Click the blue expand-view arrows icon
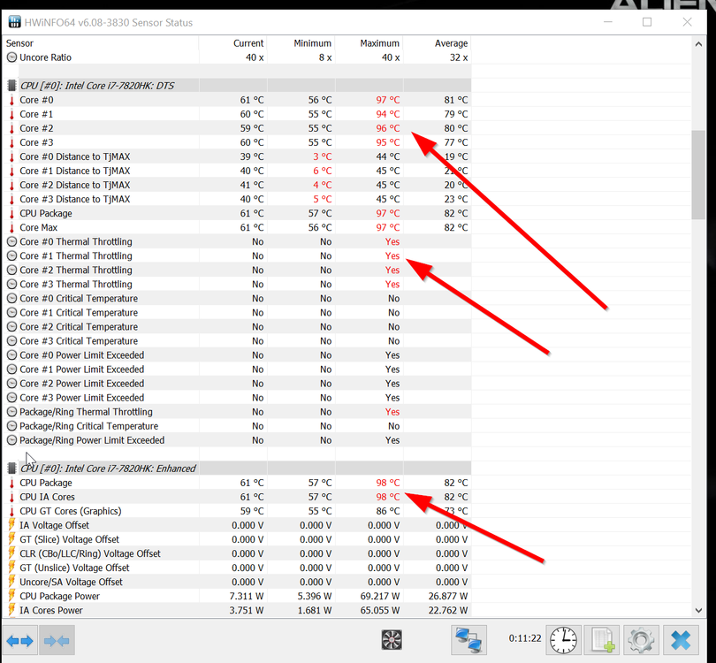This screenshot has height=663, width=716. [19, 641]
